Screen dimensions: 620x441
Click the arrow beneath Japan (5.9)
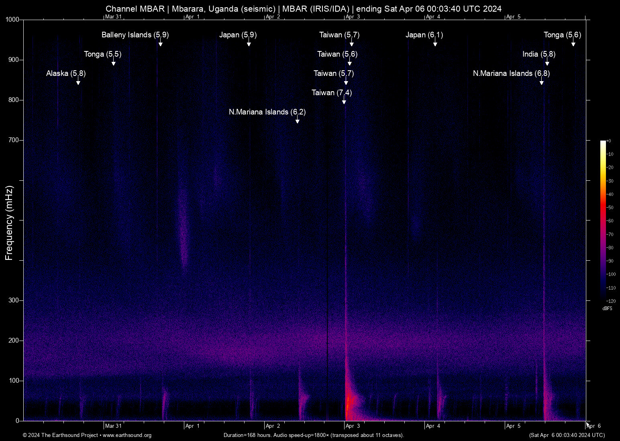(249, 44)
